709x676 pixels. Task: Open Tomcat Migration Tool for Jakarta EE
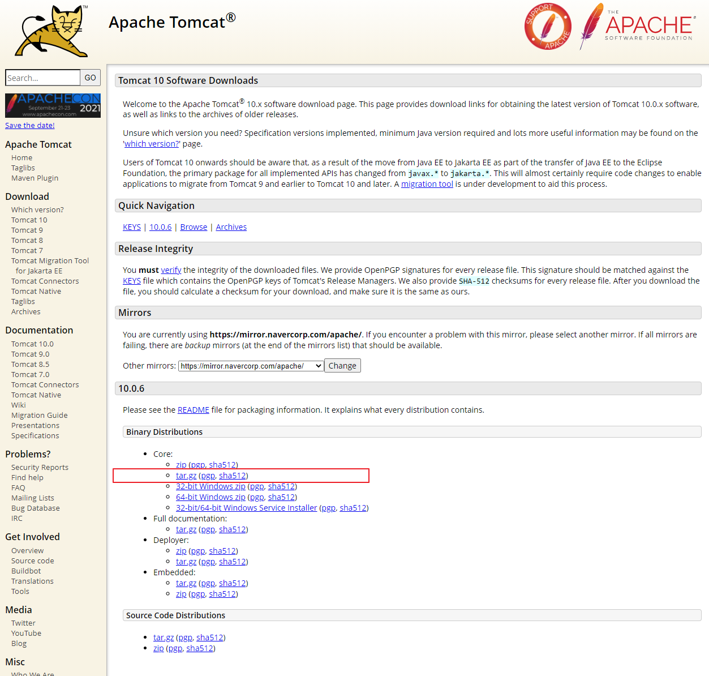(x=50, y=266)
